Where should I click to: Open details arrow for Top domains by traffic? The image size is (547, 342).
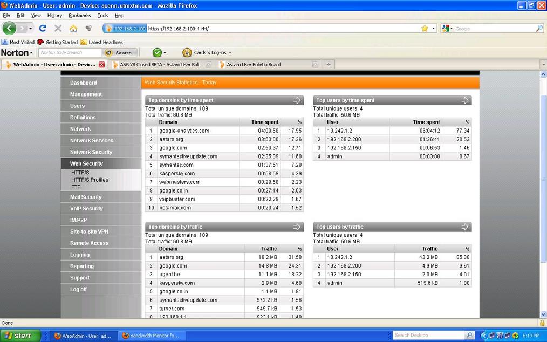[297, 227]
